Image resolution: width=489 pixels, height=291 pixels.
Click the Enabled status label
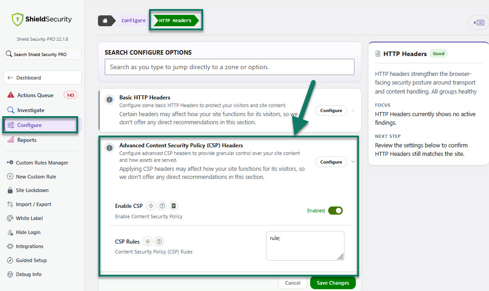(316, 211)
